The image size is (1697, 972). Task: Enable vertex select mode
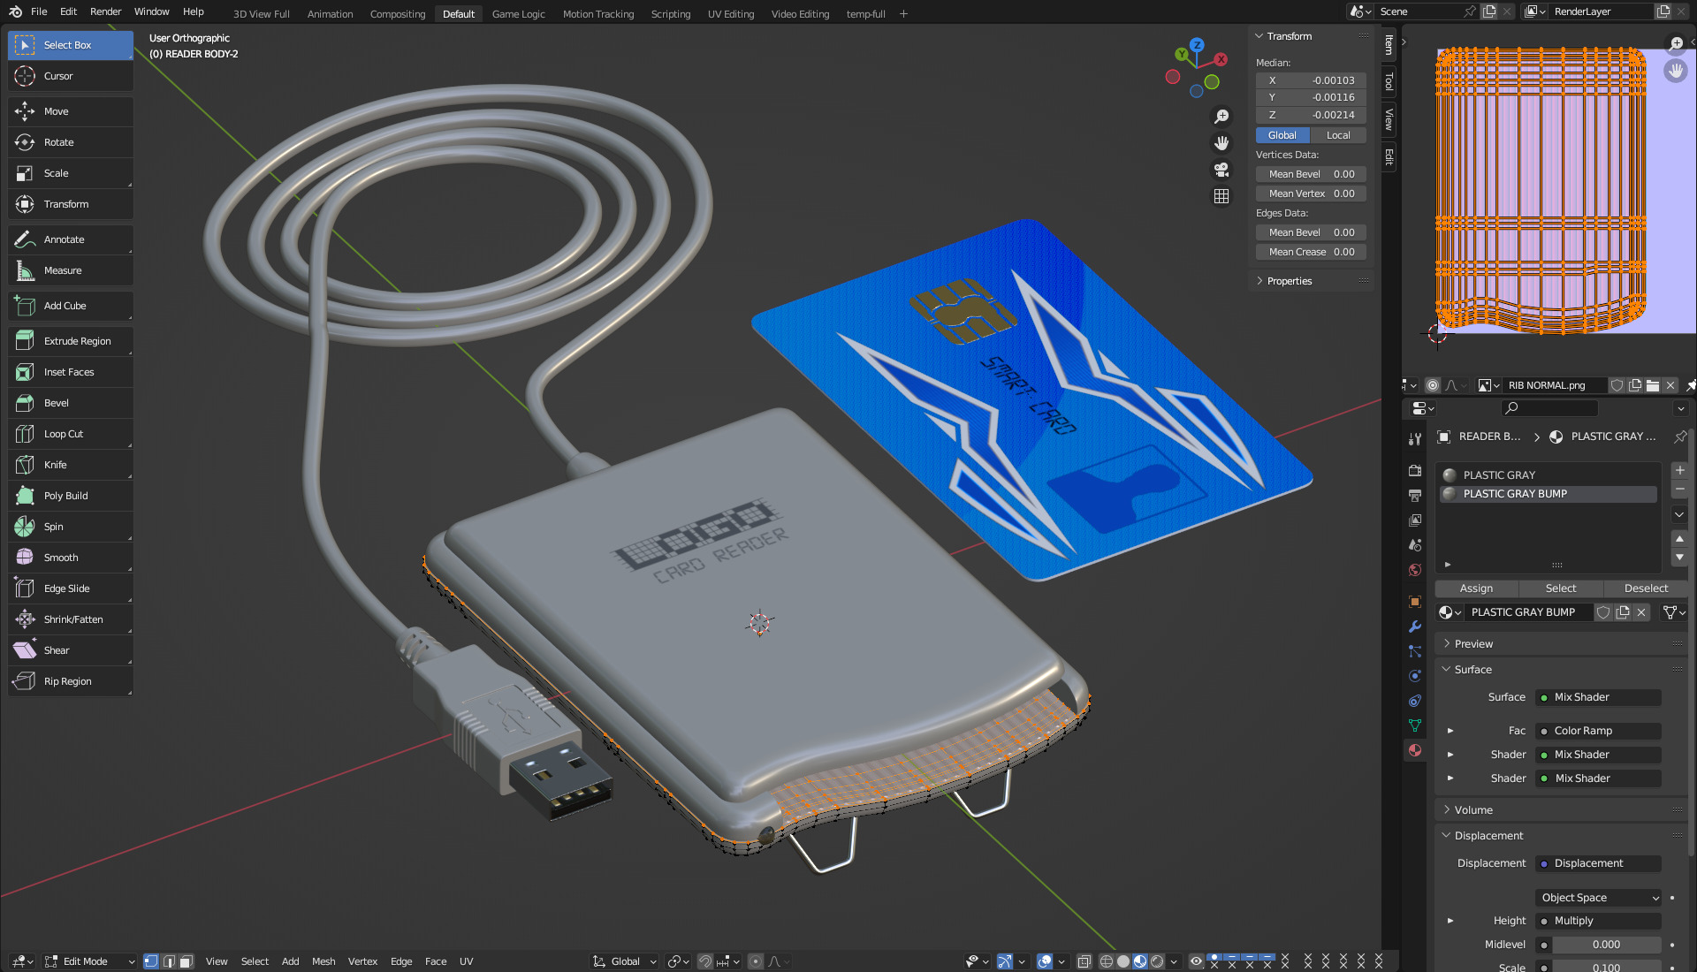click(x=151, y=961)
